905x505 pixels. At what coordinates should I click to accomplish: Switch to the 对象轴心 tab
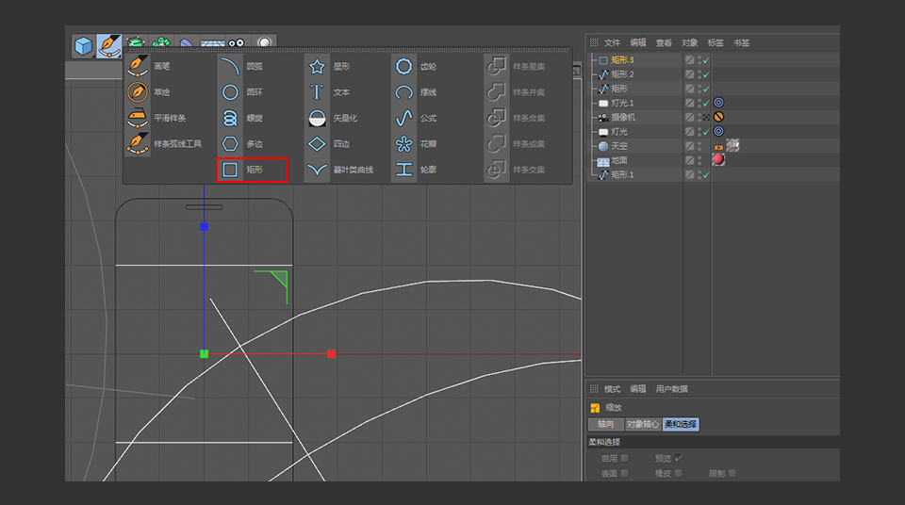pos(643,425)
